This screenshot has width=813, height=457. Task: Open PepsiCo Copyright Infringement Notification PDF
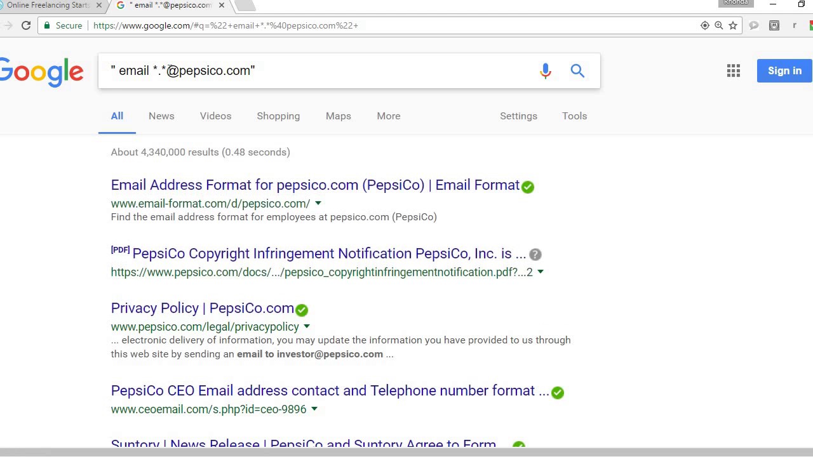coord(329,253)
